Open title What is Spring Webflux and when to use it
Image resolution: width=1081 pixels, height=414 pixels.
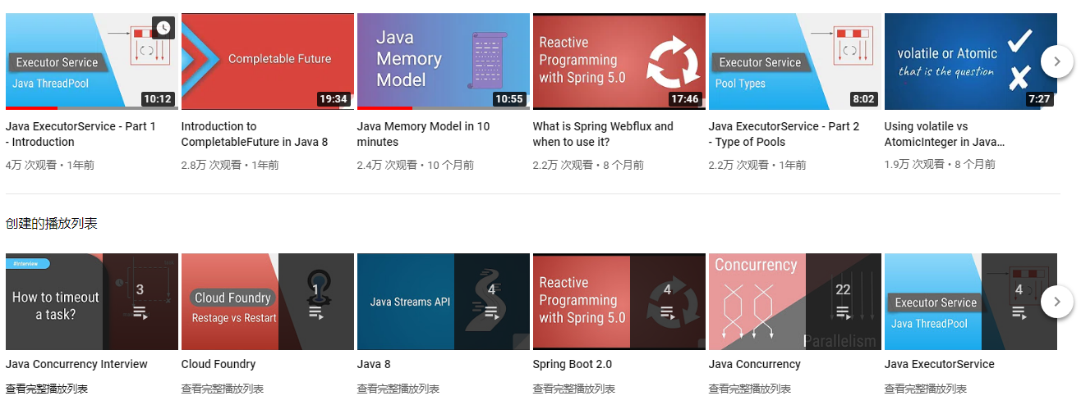point(603,134)
